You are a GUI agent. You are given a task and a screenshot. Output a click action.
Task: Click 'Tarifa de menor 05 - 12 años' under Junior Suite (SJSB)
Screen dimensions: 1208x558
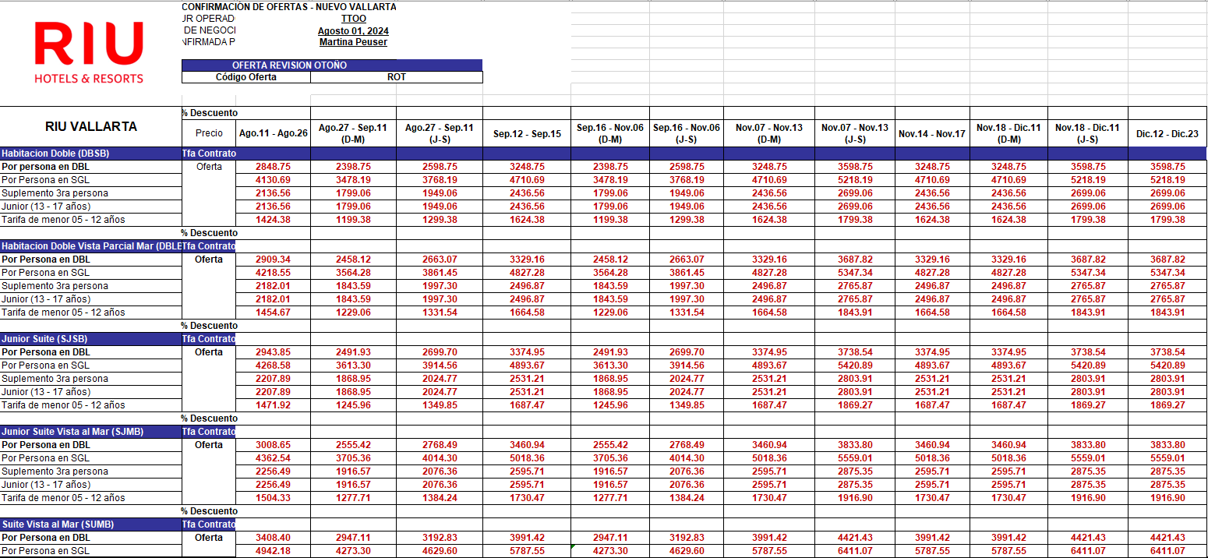[90, 405]
